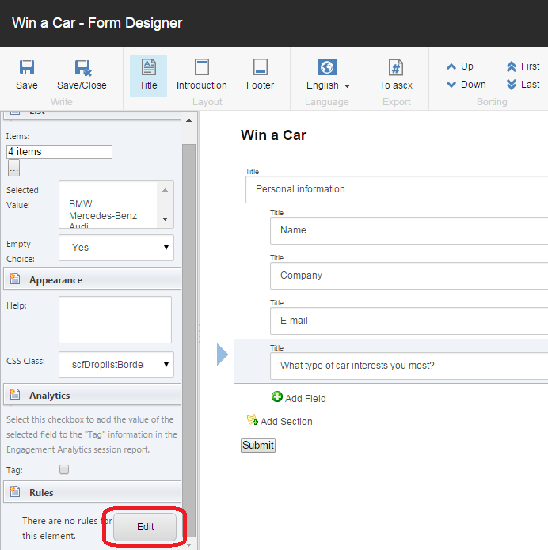Open the English language dropdown
This screenshot has height=550, width=548.
[328, 75]
